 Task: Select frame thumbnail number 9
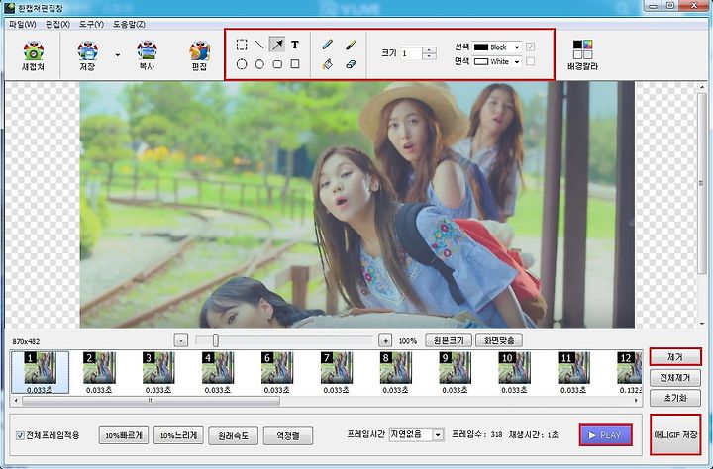click(456, 372)
